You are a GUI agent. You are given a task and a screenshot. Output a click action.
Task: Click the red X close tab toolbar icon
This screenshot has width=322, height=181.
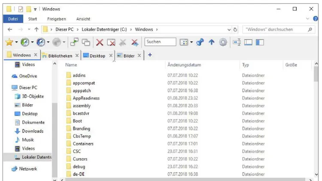(100, 43)
